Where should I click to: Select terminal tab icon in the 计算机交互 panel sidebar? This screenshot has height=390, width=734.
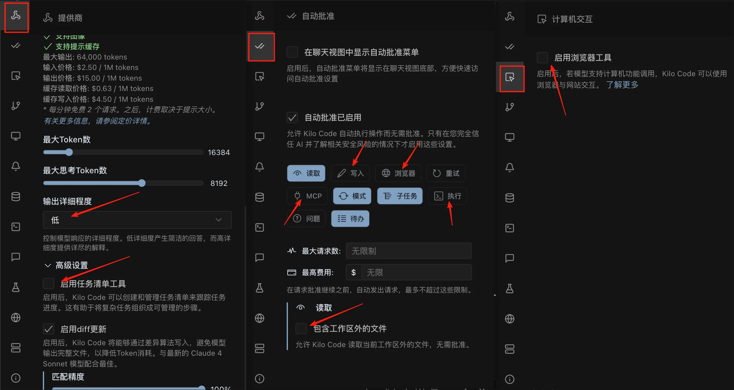point(510,228)
